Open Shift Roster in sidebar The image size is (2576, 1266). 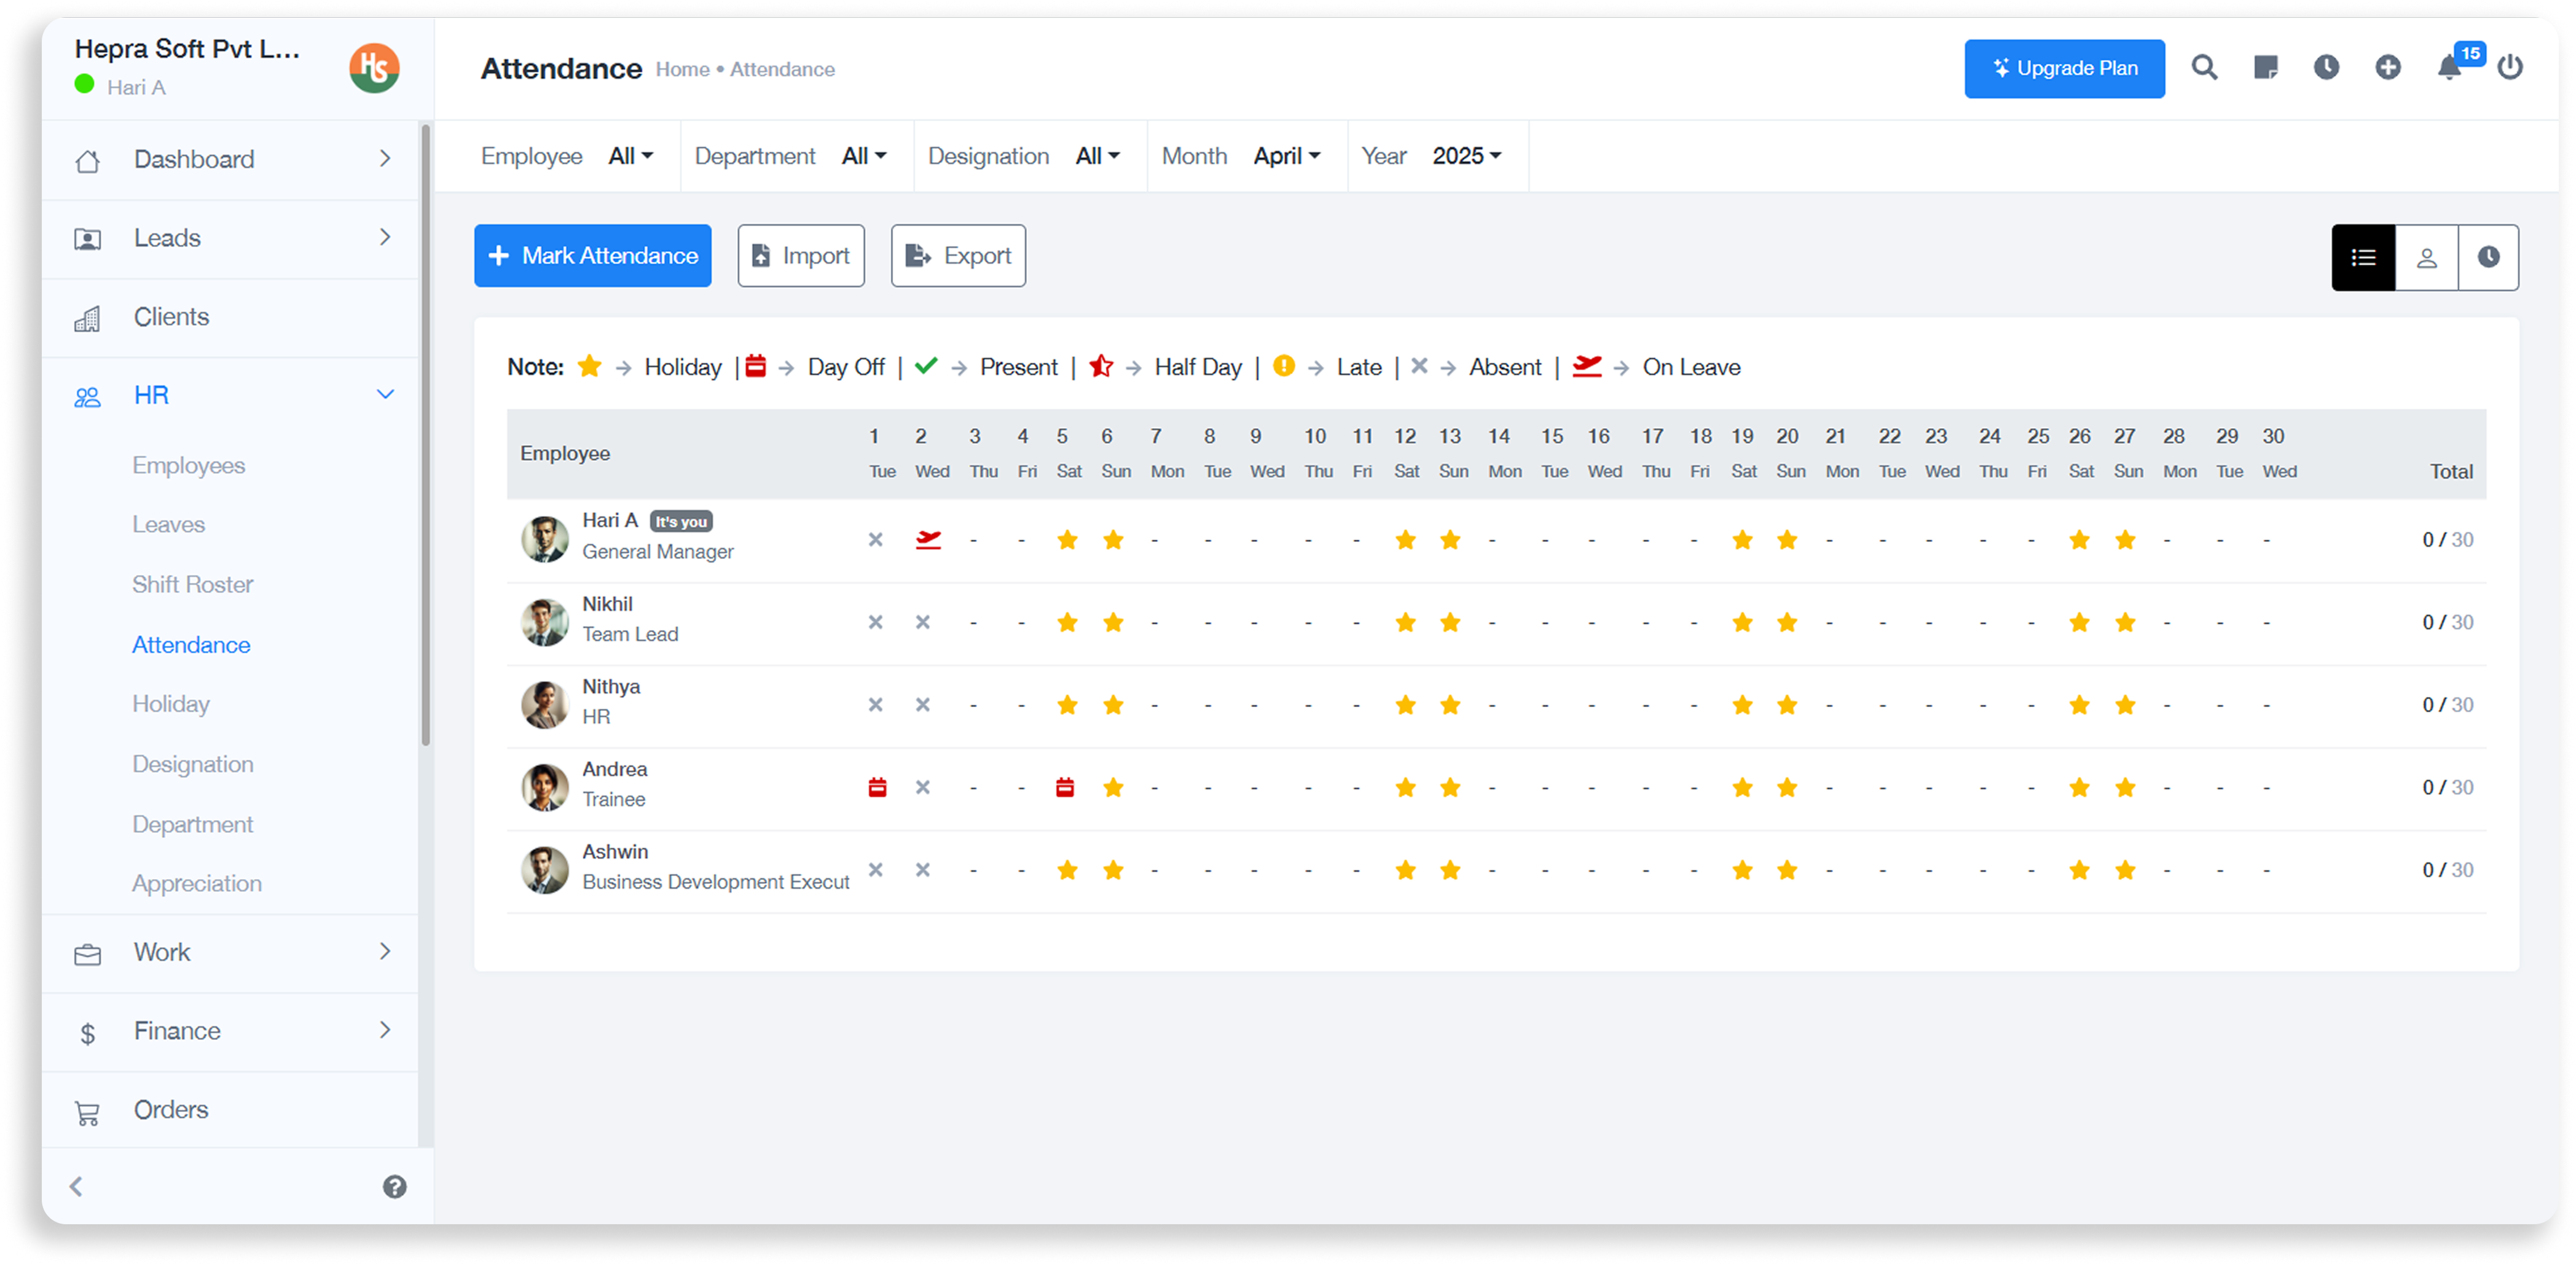click(193, 584)
